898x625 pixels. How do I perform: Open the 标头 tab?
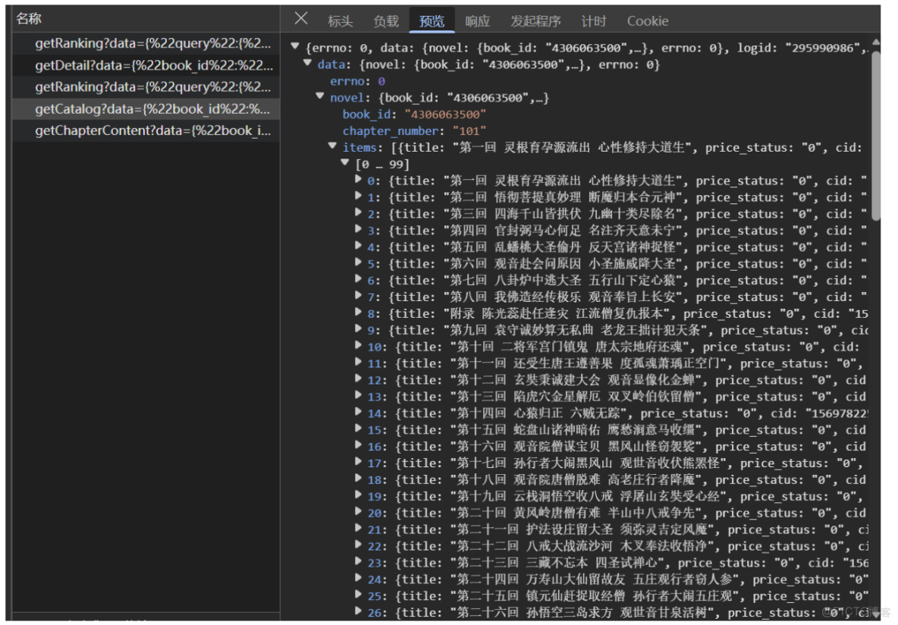[x=340, y=20]
